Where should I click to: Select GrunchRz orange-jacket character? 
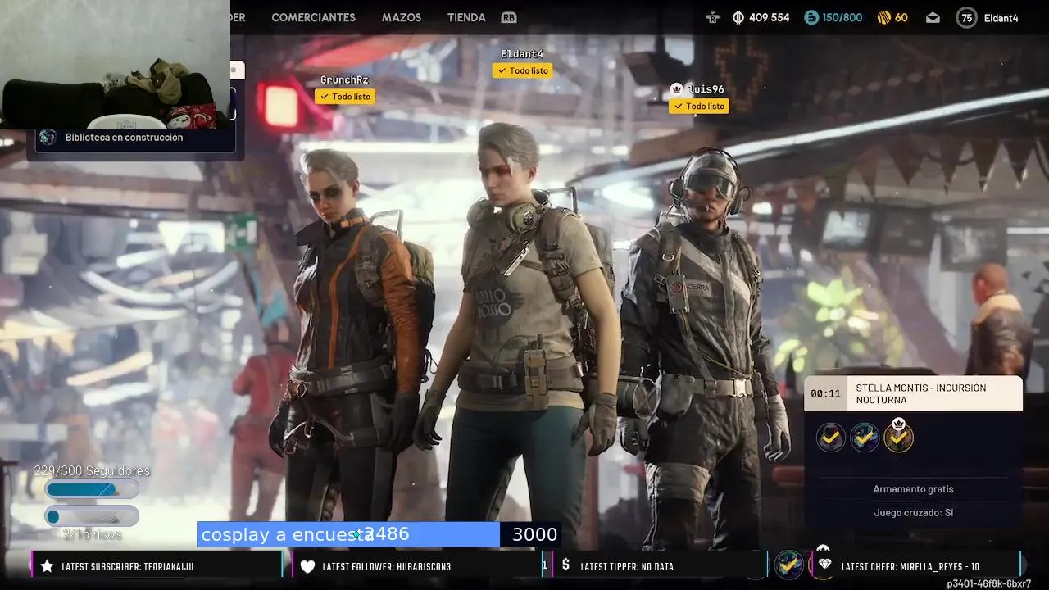tap(356, 336)
